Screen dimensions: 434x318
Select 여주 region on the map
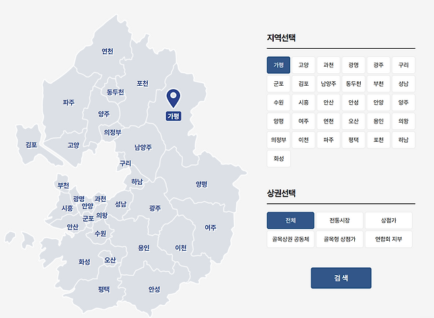[x=210, y=228]
